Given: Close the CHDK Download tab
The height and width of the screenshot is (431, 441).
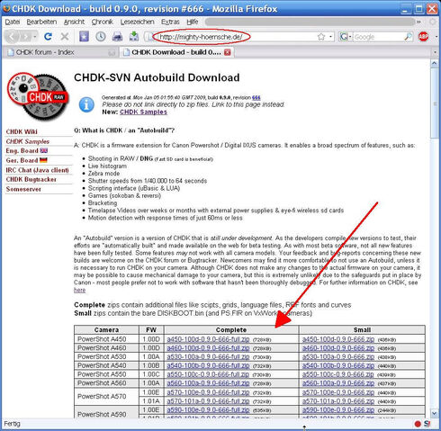Looking at the screenshot, I should pyautogui.click(x=228, y=52).
